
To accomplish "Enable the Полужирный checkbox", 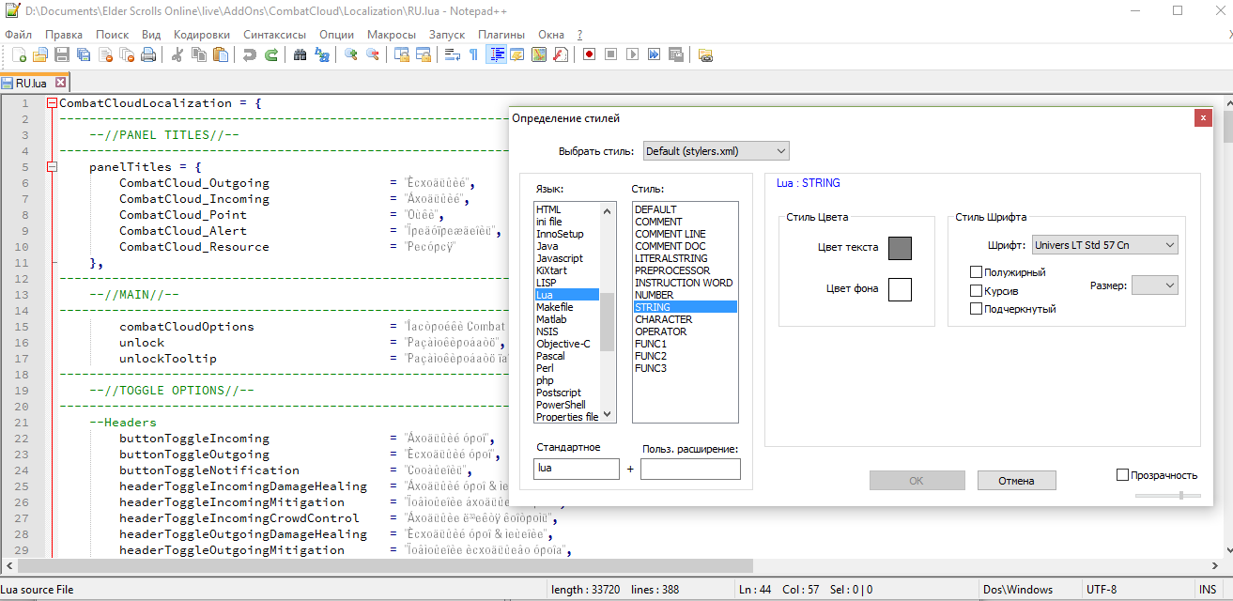I will pyautogui.click(x=977, y=272).
